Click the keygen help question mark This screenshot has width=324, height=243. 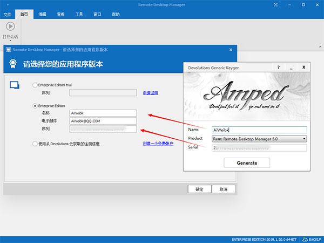click(x=278, y=67)
